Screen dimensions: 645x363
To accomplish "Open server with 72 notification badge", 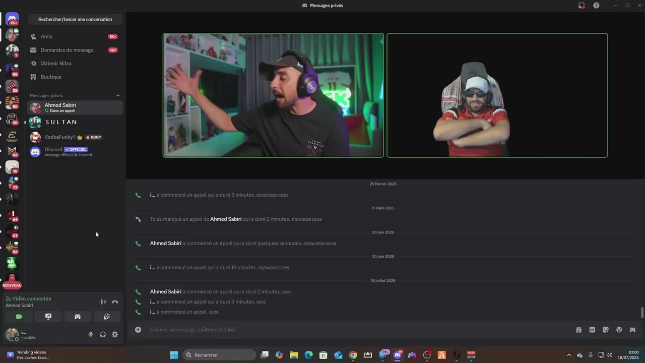I will pyautogui.click(x=12, y=183).
